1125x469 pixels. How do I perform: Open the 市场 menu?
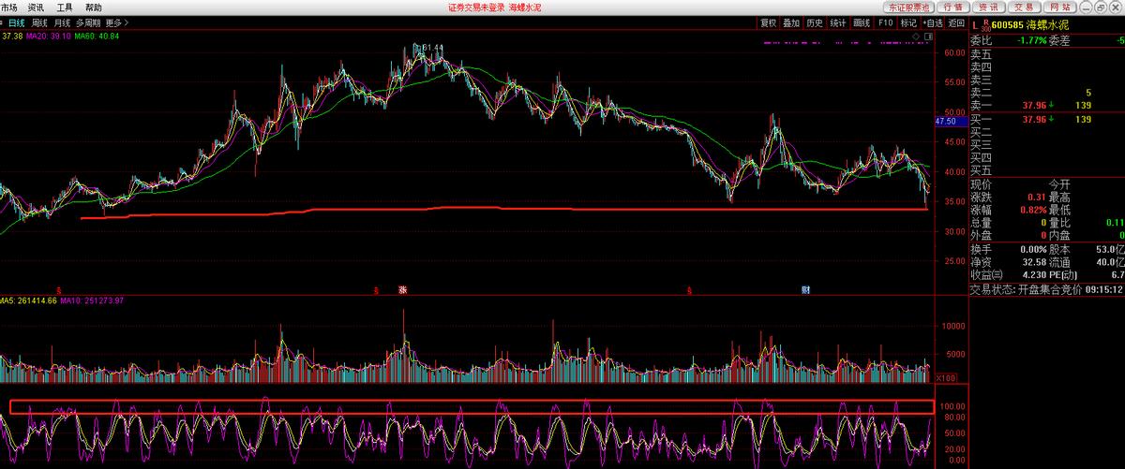pyautogui.click(x=8, y=7)
